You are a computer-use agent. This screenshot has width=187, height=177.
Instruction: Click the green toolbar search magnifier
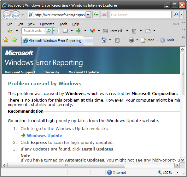(x=49, y=31)
